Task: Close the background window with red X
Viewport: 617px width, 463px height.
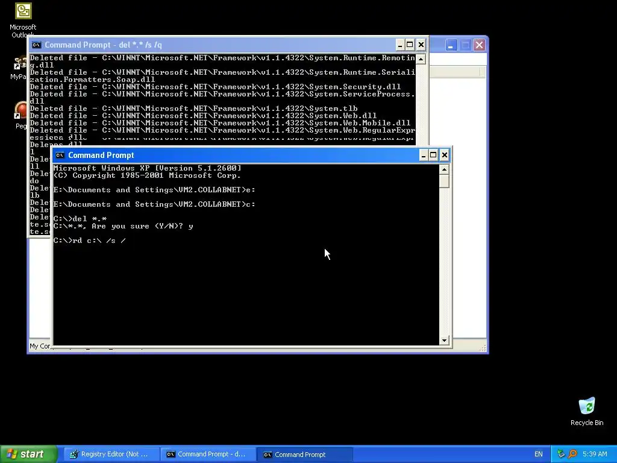Action: [479, 45]
